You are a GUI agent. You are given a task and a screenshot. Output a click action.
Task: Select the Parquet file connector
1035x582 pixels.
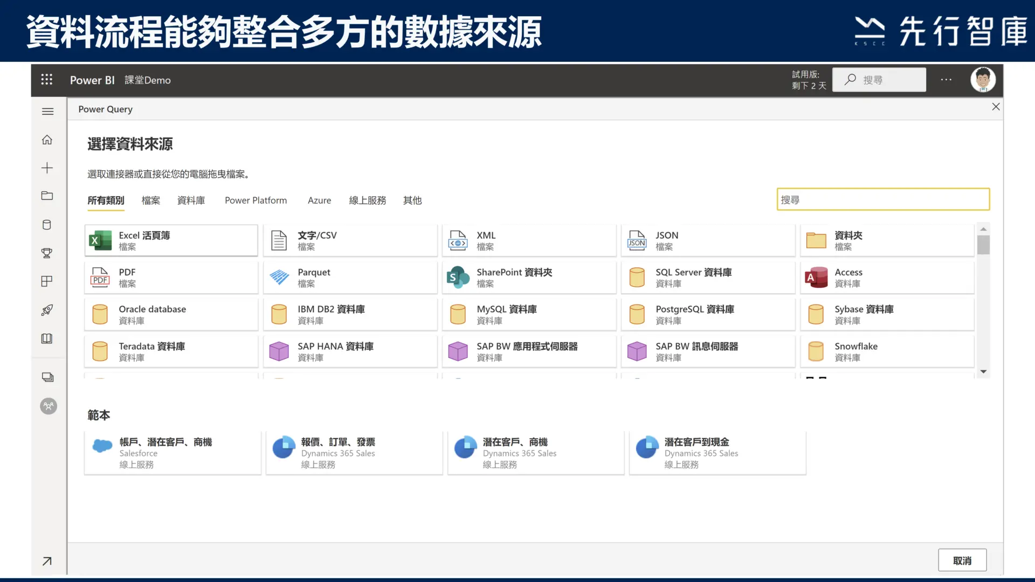click(350, 278)
